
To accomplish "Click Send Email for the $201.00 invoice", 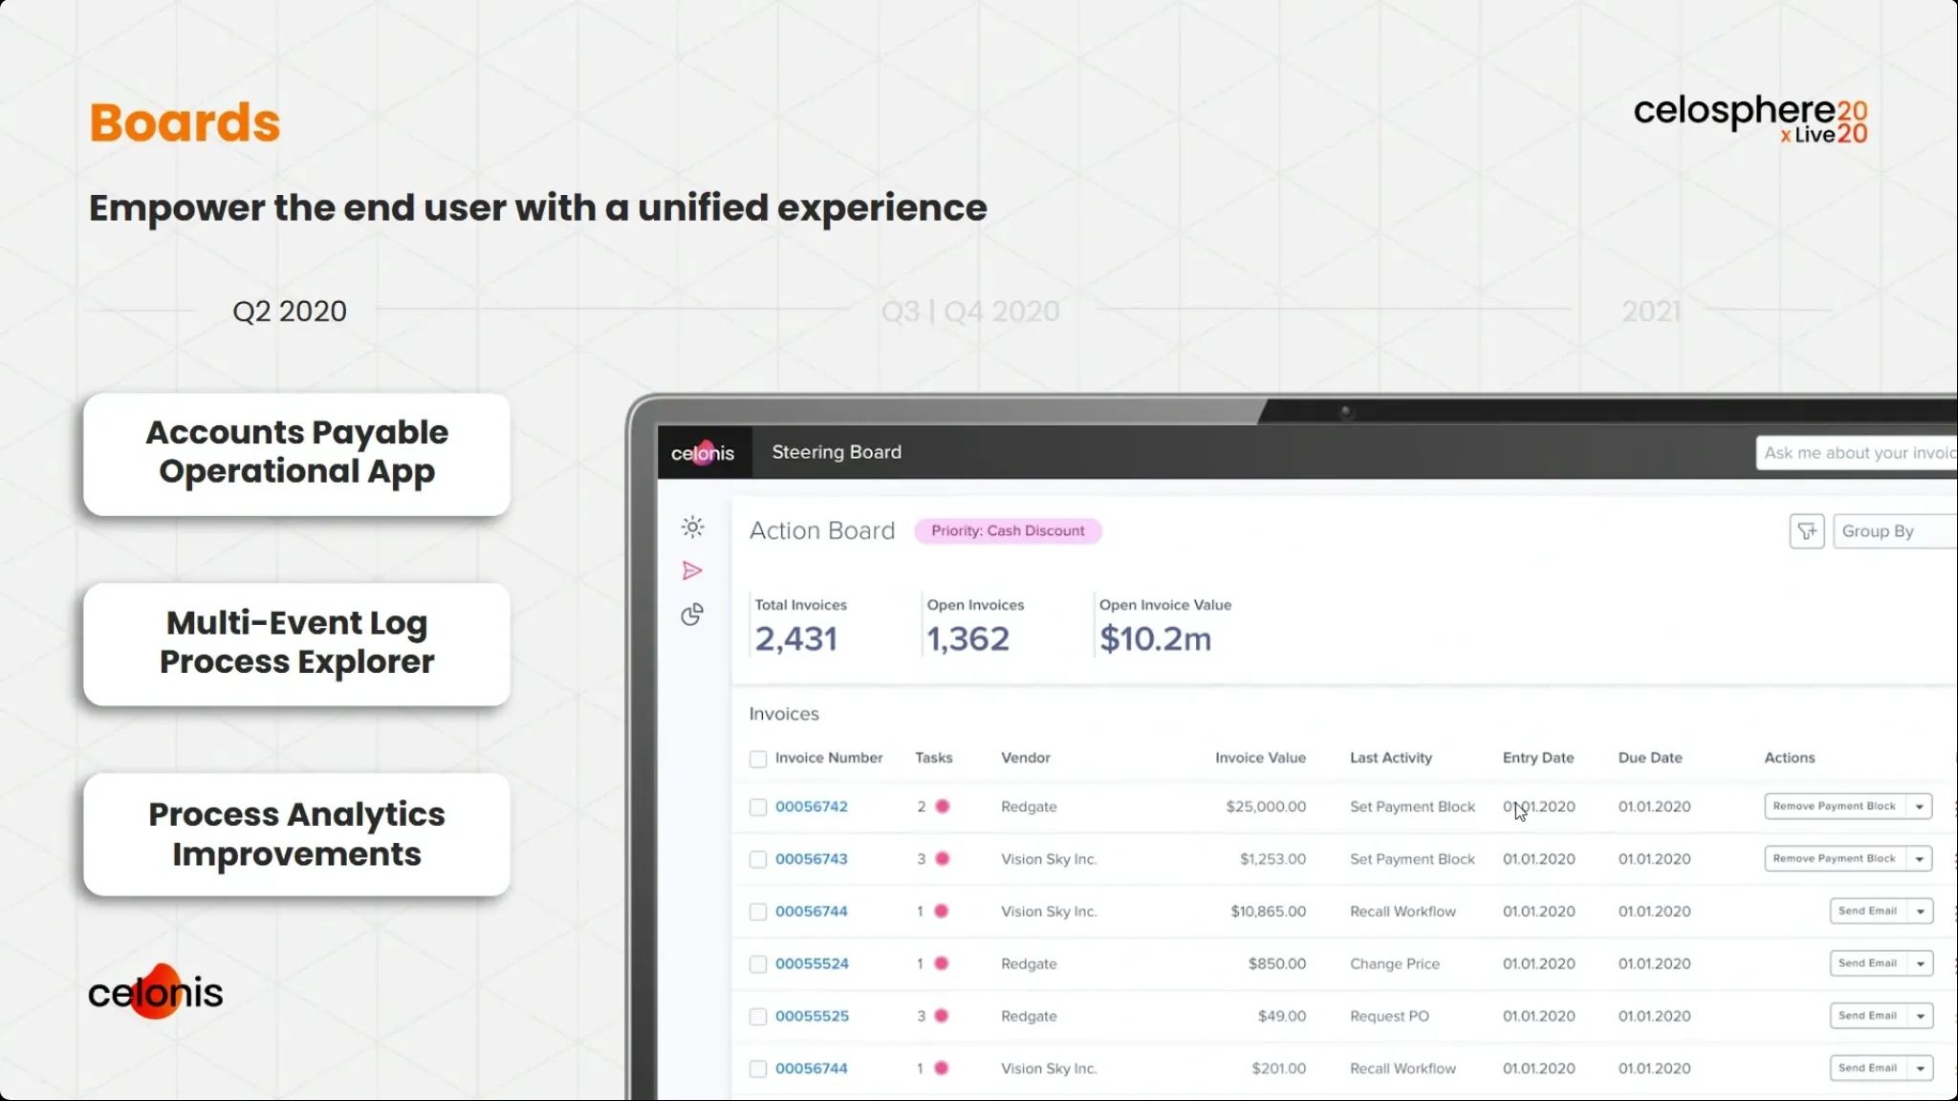I will pyautogui.click(x=1867, y=1069).
